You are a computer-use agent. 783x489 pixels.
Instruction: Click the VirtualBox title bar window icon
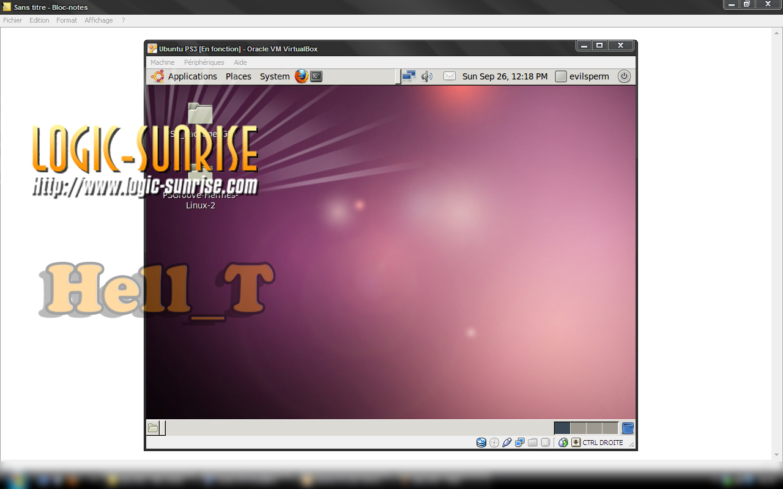152,49
